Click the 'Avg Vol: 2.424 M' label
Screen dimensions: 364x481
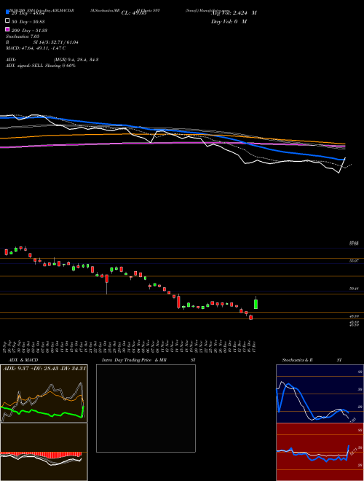tap(234, 13)
